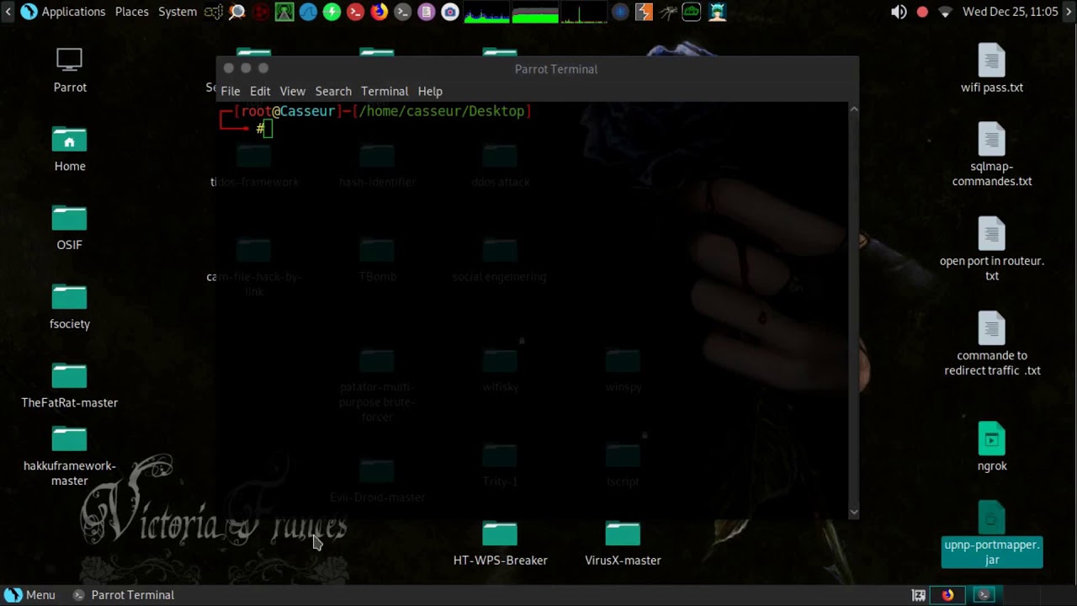
Task: Open terminal View menu
Action: pos(292,91)
